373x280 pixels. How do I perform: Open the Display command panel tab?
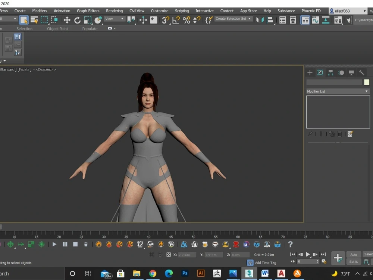[x=351, y=73]
